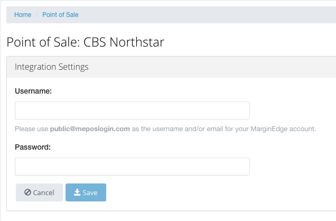Click the Username: field label
The height and width of the screenshot is (221, 336).
[x=33, y=91]
